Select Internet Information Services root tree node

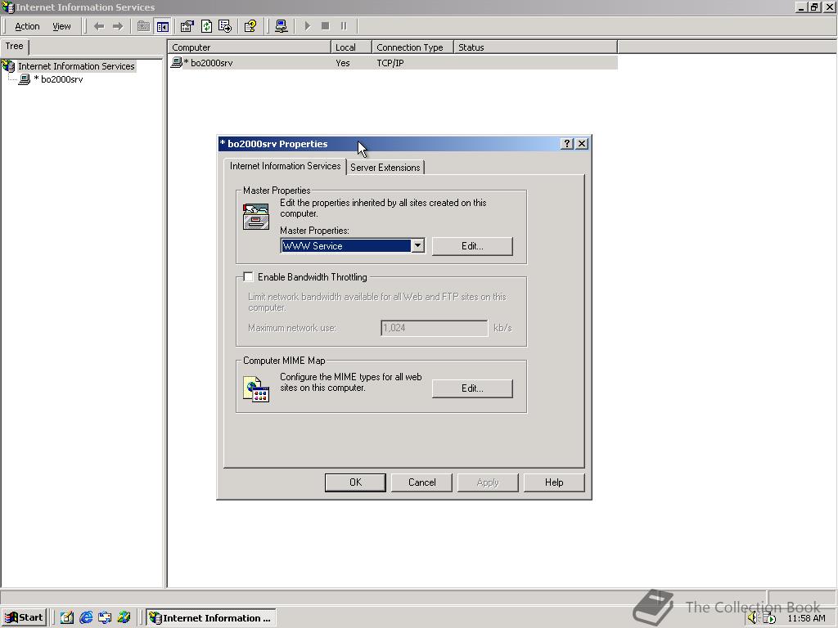(x=76, y=66)
